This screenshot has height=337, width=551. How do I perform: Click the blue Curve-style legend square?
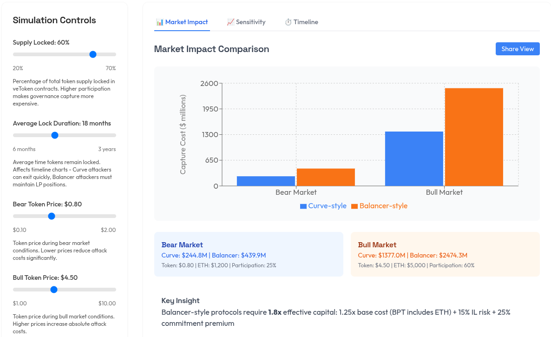(x=304, y=205)
